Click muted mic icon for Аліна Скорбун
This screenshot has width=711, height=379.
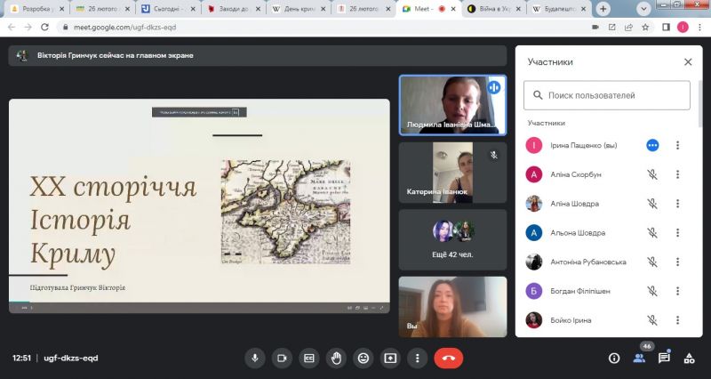[x=652, y=174]
